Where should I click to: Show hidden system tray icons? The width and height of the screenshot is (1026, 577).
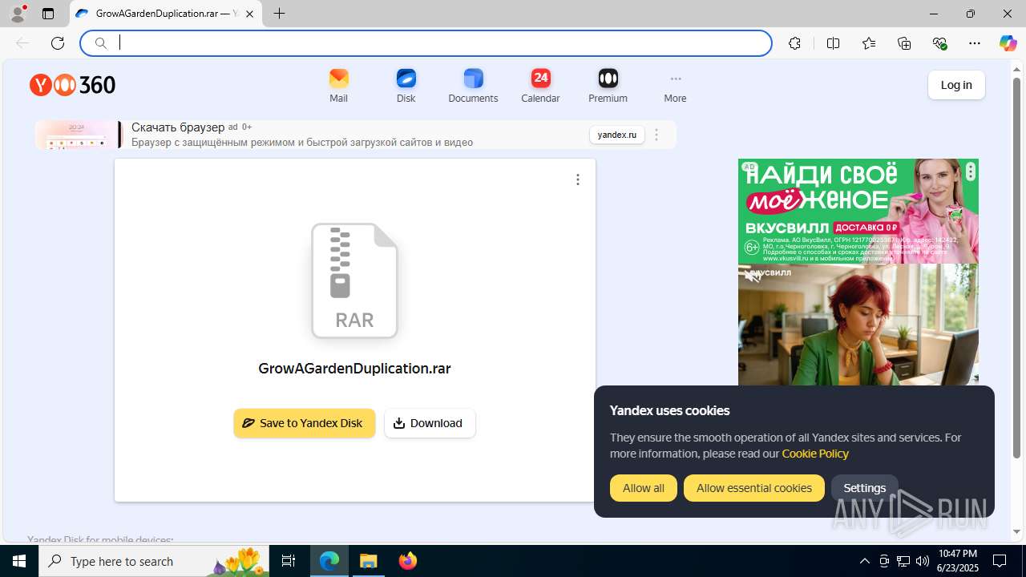click(x=865, y=561)
